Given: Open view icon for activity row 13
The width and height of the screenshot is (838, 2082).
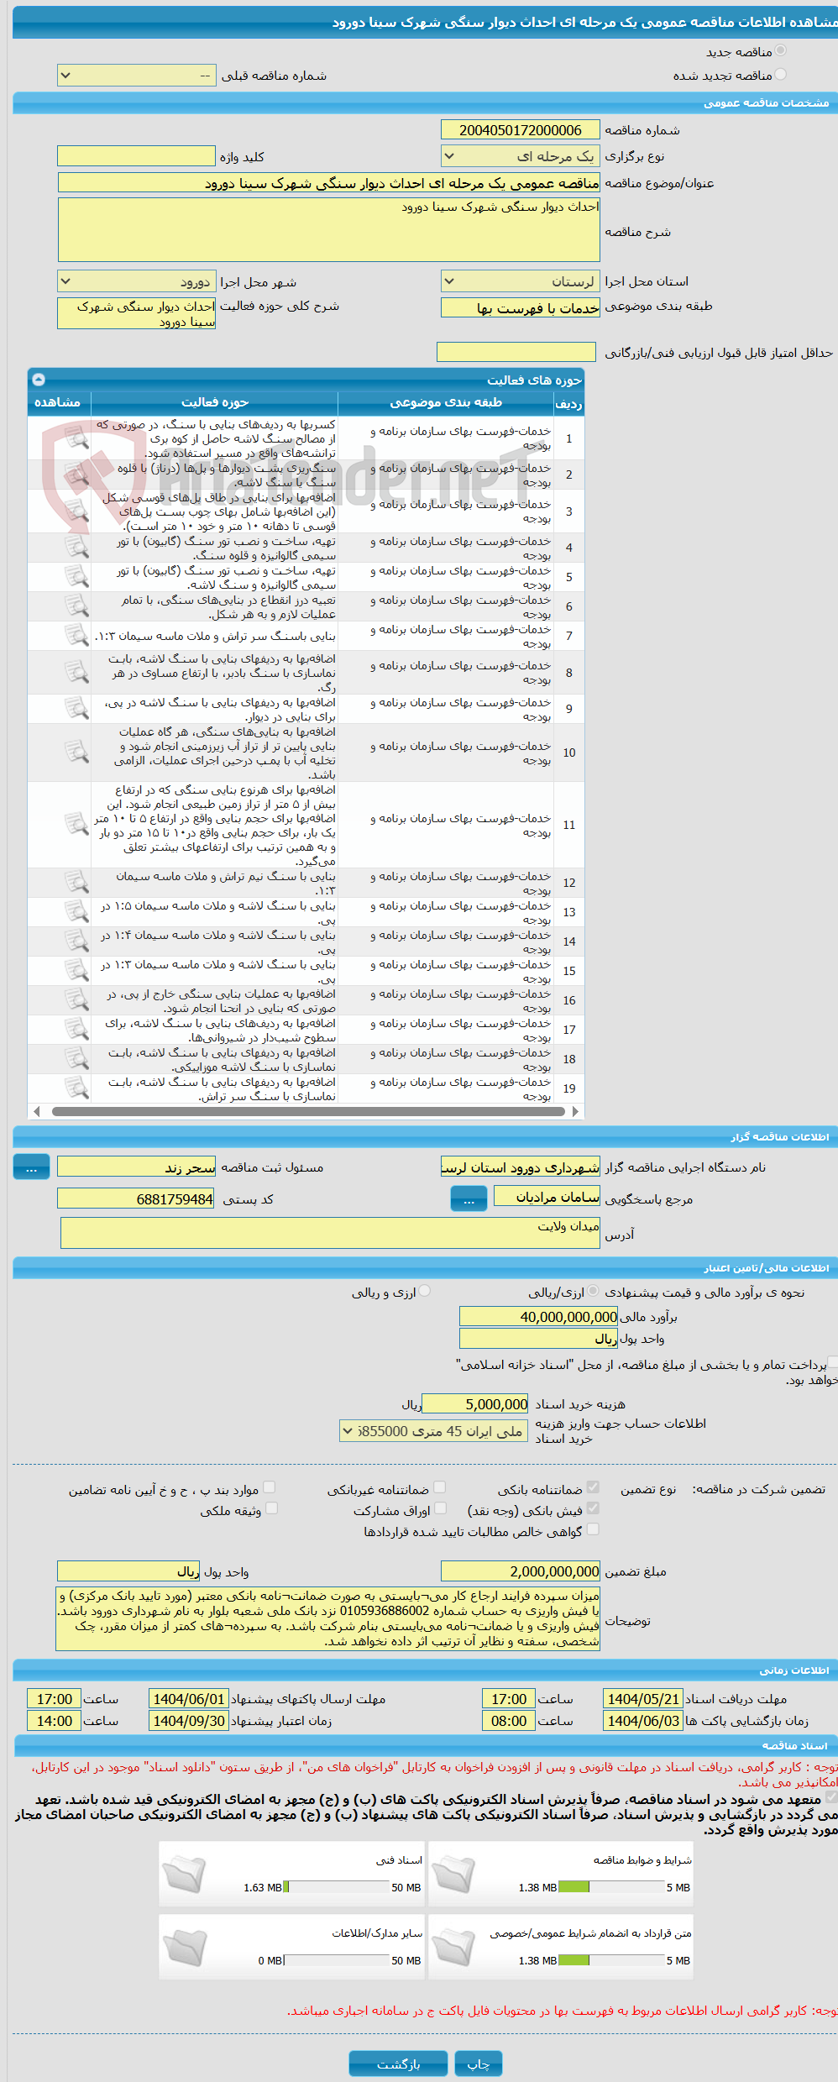Looking at the screenshot, I should [77, 912].
